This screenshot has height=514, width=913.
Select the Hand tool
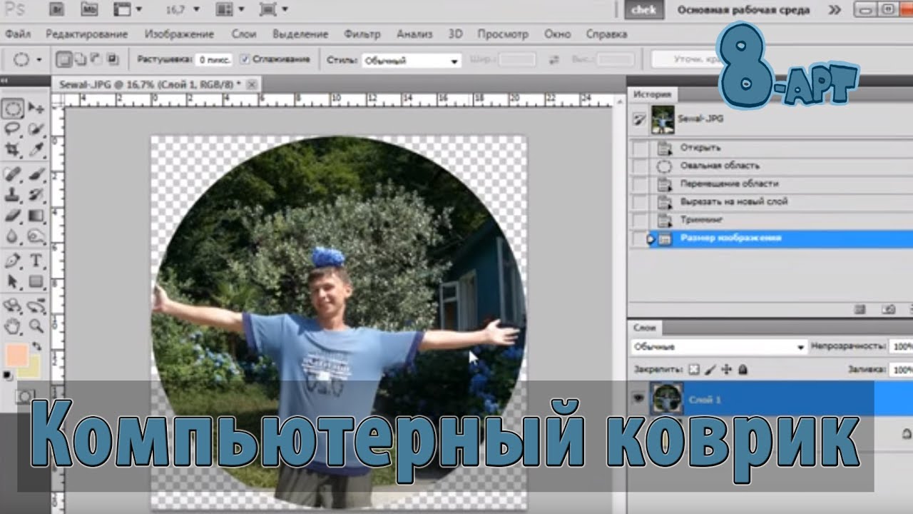[13, 326]
